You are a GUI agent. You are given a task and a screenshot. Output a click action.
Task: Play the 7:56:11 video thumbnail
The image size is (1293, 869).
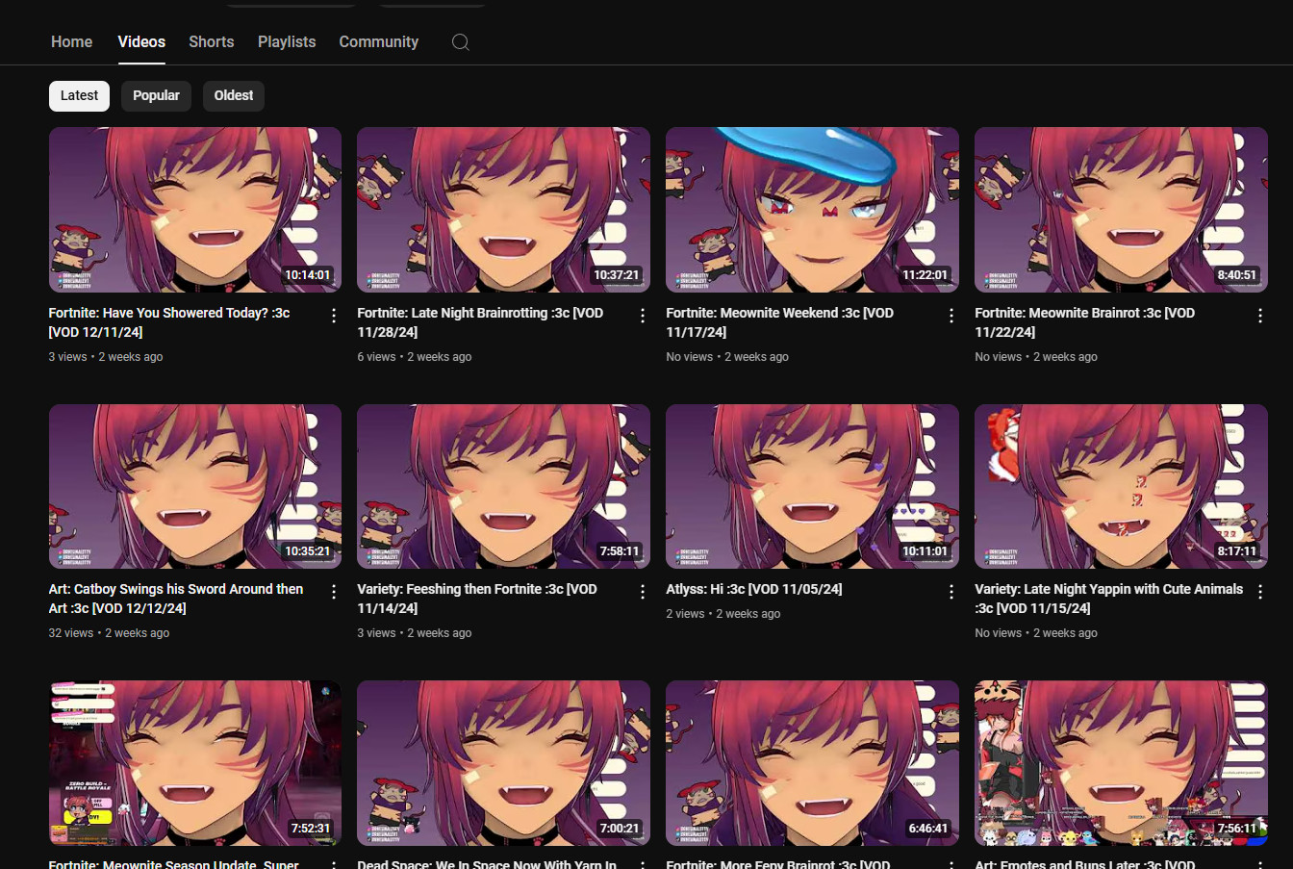coord(1121,763)
